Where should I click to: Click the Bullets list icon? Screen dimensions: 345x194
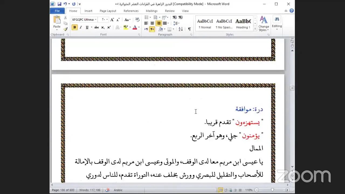(146, 18)
